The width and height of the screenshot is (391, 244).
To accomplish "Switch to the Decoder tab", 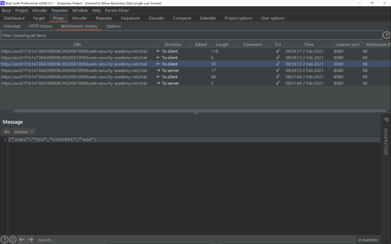I will pos(156,18).
